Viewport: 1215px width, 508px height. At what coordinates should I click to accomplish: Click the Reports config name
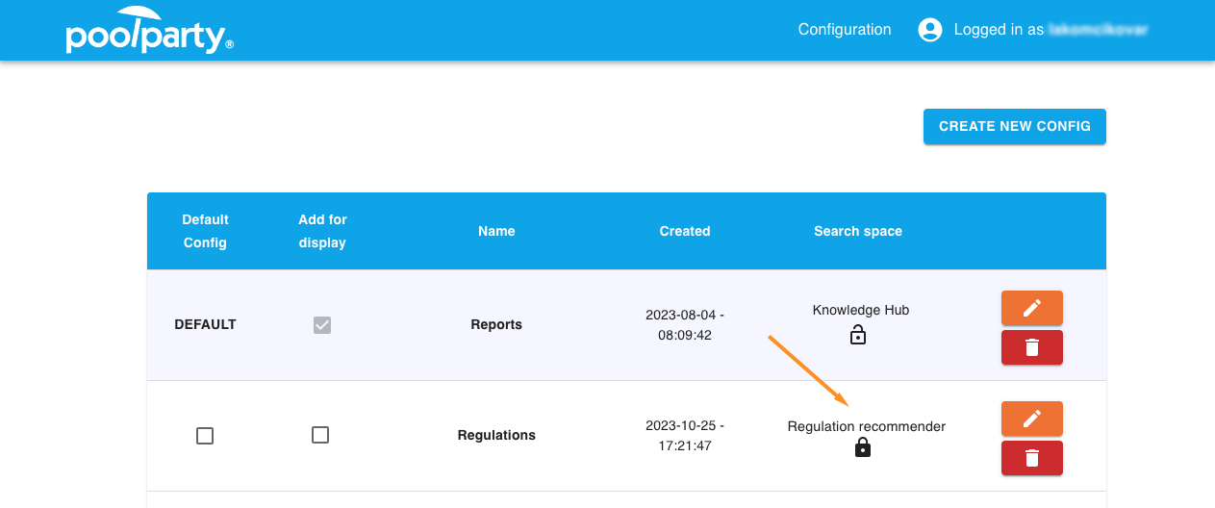click(x=496, y=325)
